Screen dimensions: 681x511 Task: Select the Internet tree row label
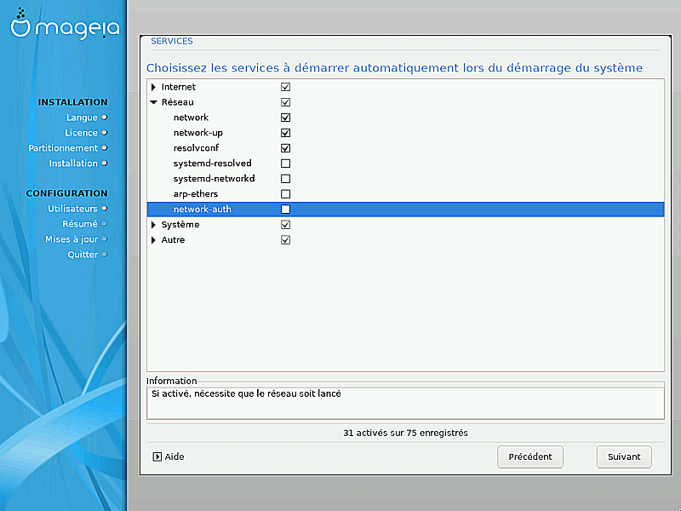click(x=179, y=87)
